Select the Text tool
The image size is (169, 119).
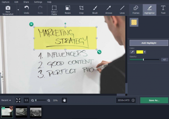coord(163,10)
